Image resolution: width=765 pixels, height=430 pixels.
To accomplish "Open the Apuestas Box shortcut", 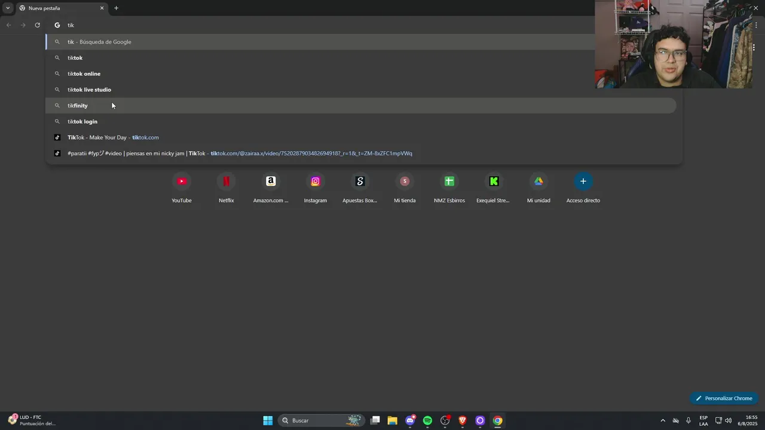I will pyautogui.click(x=360, y=188).
